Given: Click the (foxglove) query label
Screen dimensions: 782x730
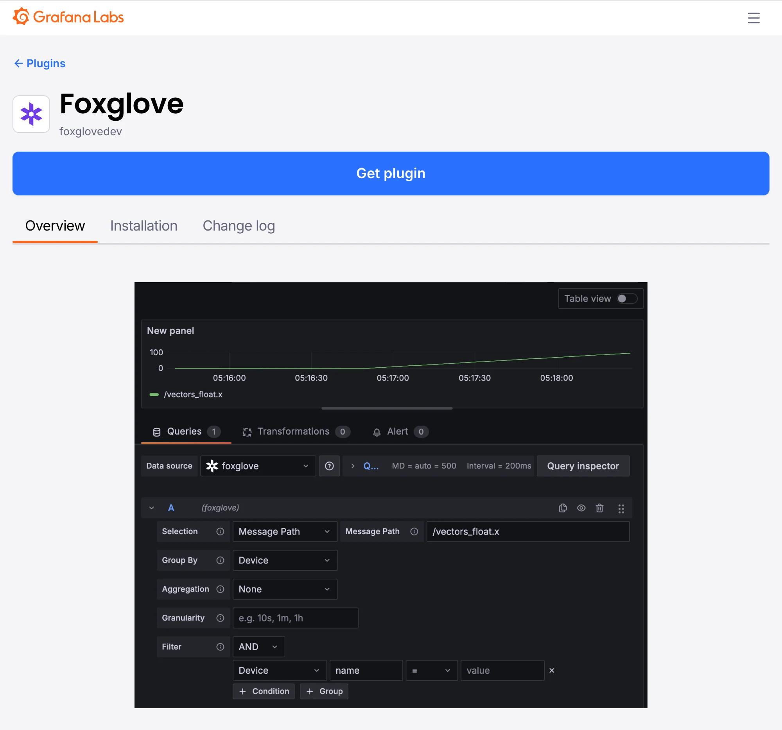Looking at the screenshot, I should 220,508.
